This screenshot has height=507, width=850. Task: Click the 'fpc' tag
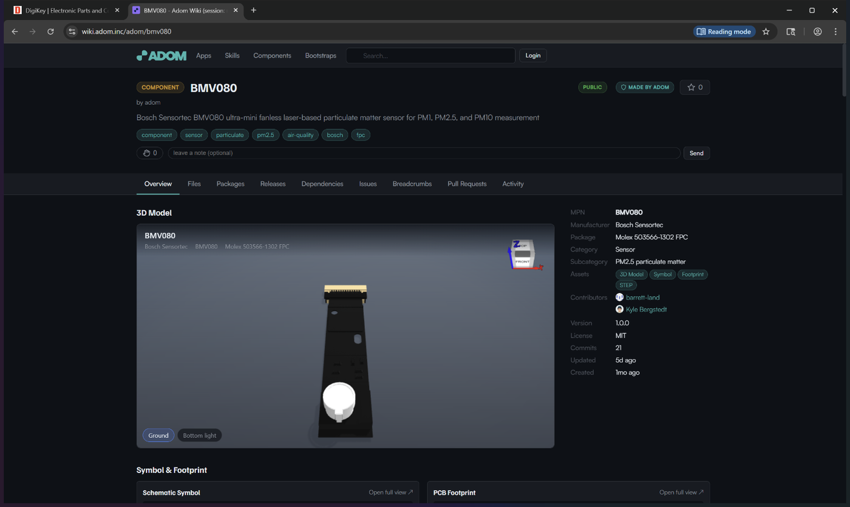[x=361, y=135]
